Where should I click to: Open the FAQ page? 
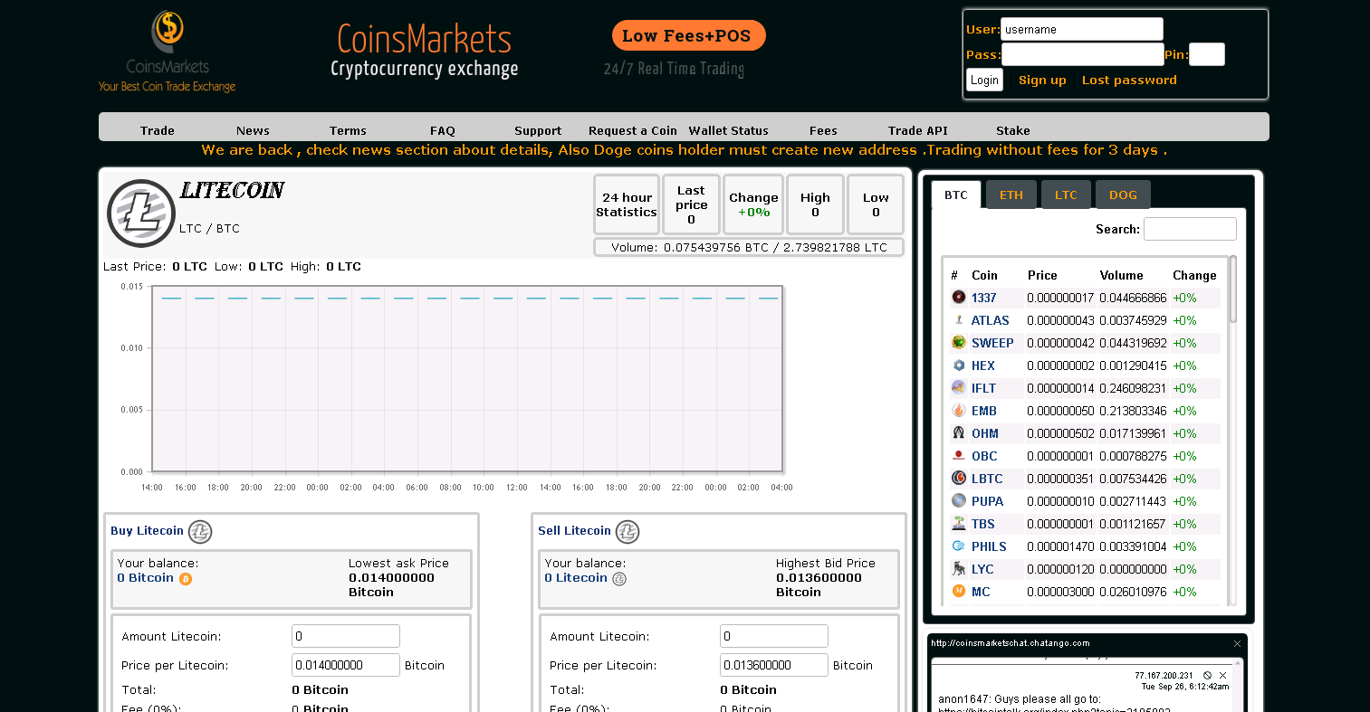point(443,130)
